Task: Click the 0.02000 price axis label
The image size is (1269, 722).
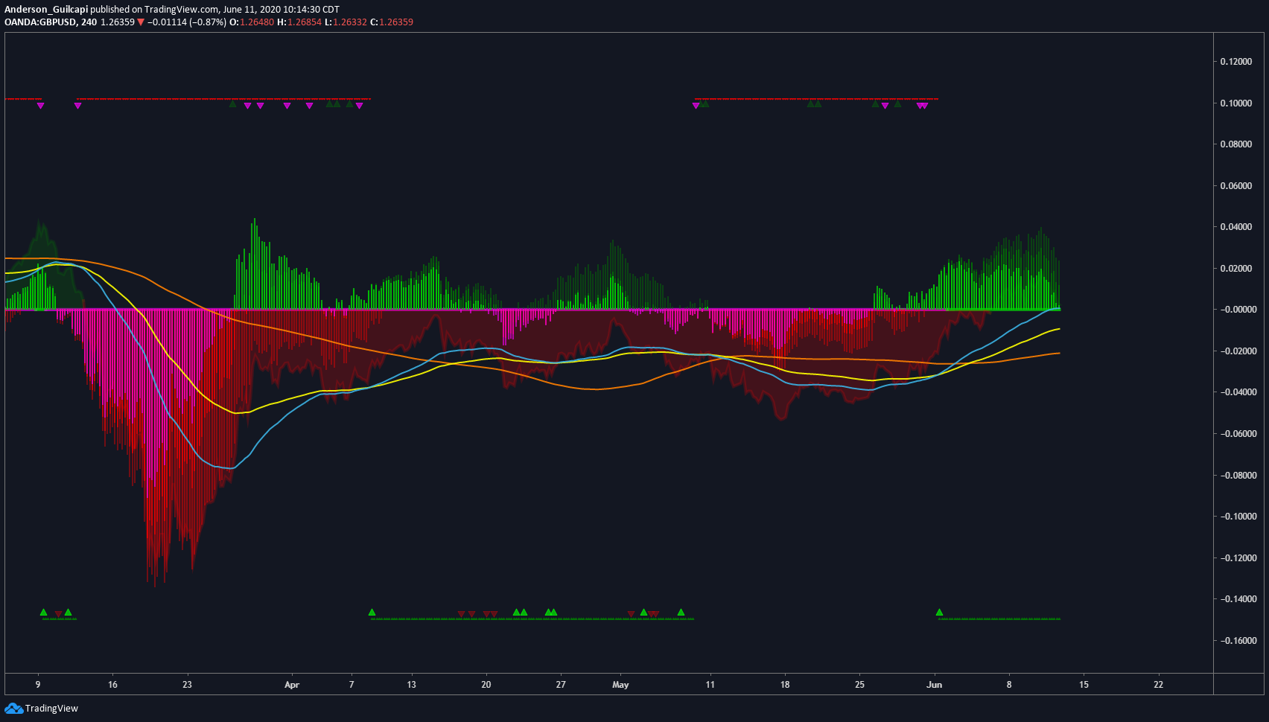Action: pos(1236,268)
